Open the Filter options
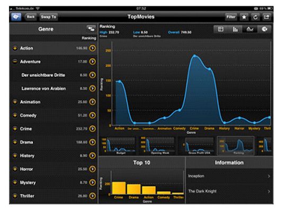 click(231, 17)
